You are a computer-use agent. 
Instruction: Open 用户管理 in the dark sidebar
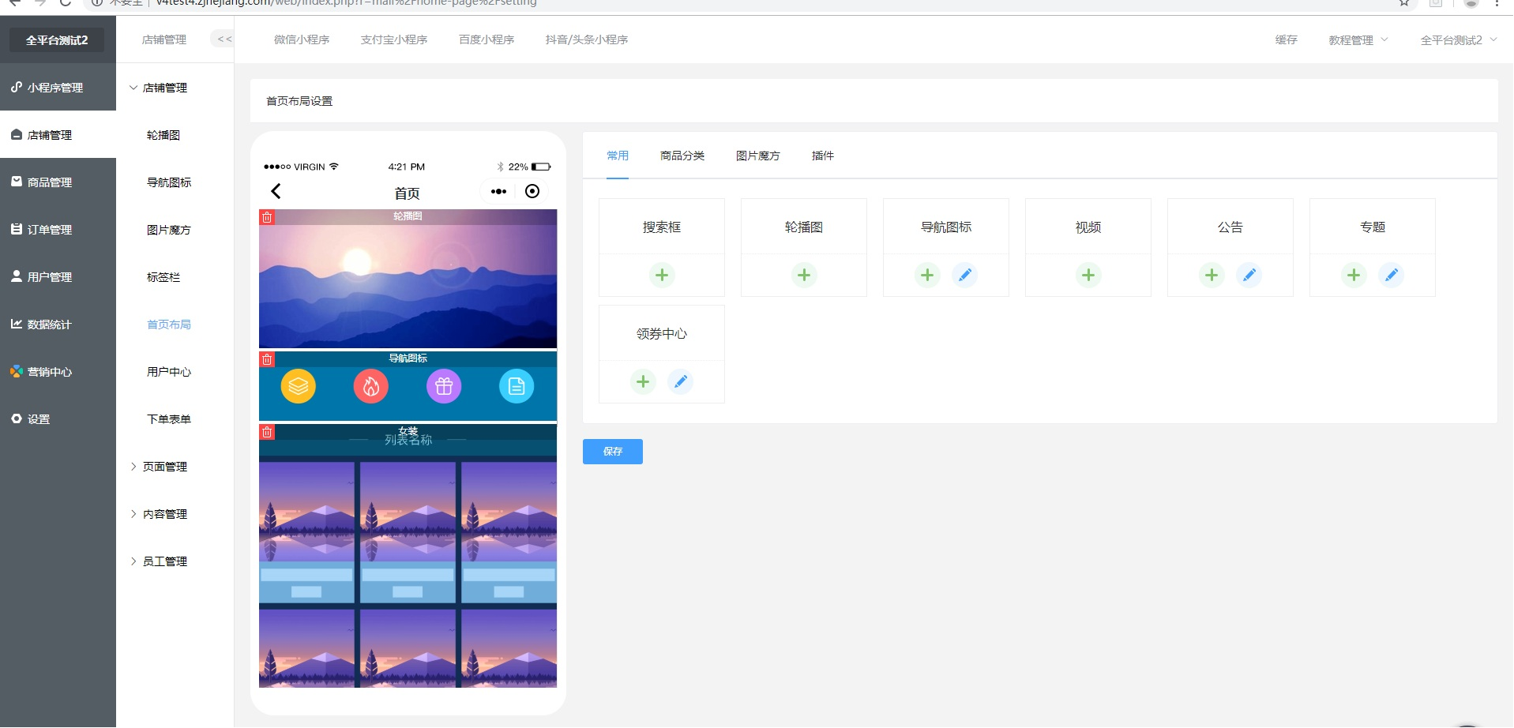pos(58,276)
